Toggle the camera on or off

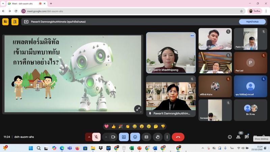[113, 137]
